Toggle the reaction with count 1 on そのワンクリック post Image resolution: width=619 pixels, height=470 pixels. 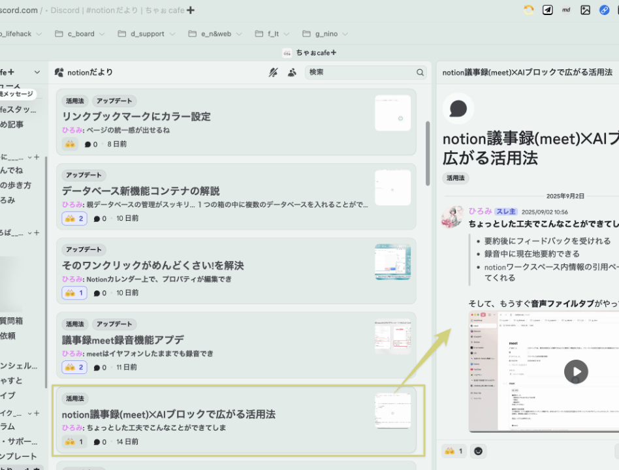coord(74,293)
